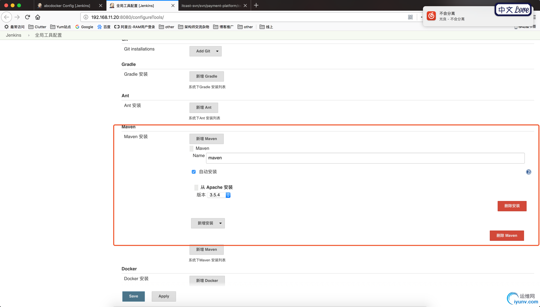This screenshot has height=307, width=540.
Task: Focus the Maven Name input field
Action: (x=365, y=158)
